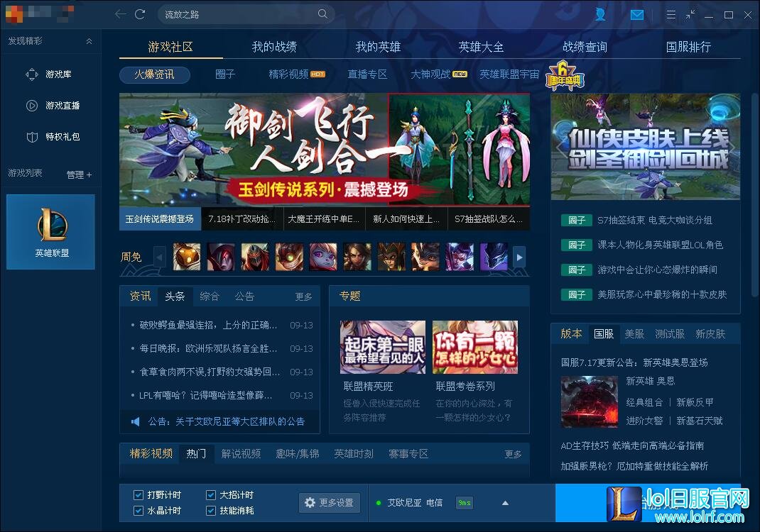Image resolution: width=760 pixels, height=532 pixels.
Task: Show previous free champions arrow
Action: 160,257
